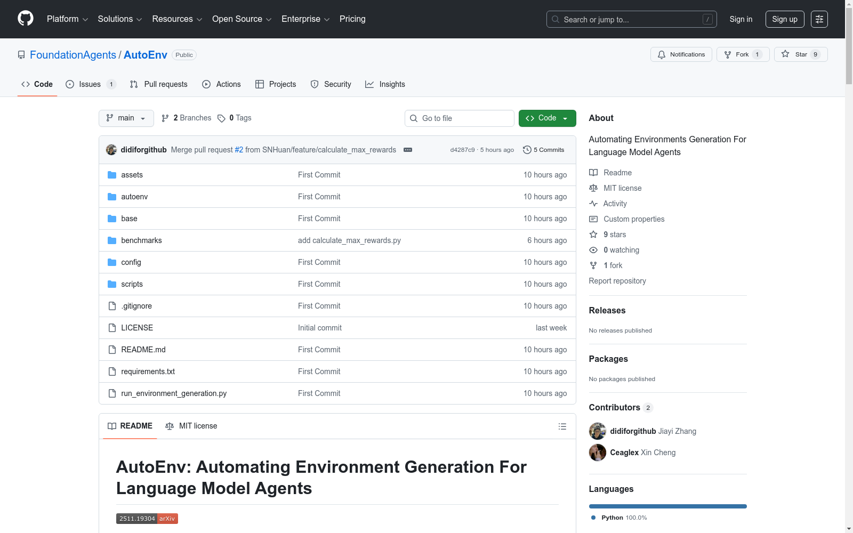Click the LICENSE file icon

(112, 328)
